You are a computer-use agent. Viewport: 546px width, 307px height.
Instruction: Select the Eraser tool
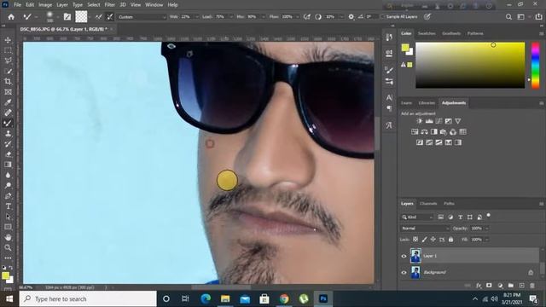8,154
